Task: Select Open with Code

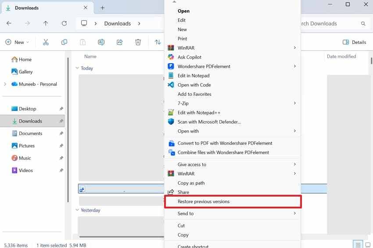Action: (233, 85)
